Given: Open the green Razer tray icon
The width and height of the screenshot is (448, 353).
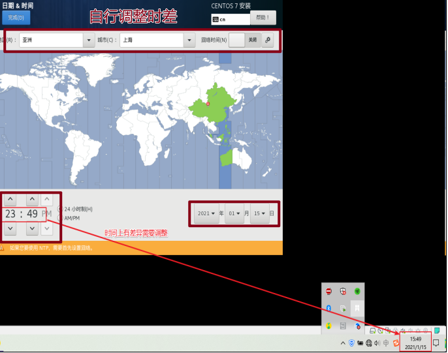Looking at the screenshot, I should coord(357,292).
